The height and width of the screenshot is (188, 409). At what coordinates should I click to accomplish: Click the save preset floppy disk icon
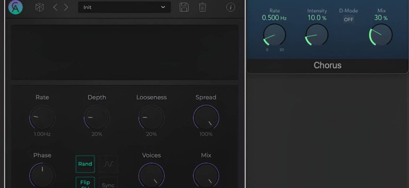coord(184,8)
